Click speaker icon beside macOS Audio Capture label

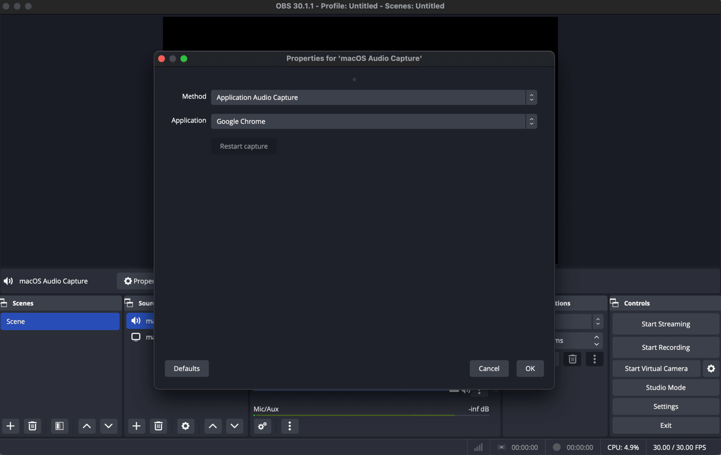pos(8,281)
